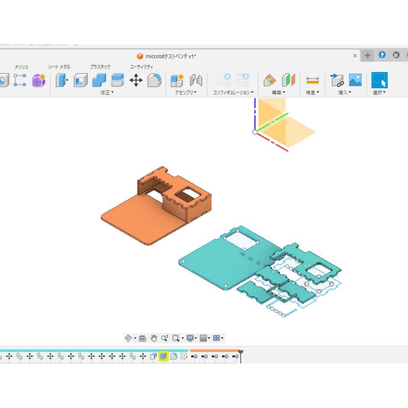Screen dimensions: 408x408
Task: Open the 修正 dropdown menu
Action: tap(107, 92)
